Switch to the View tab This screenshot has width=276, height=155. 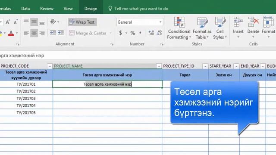[x=68, y=9]
